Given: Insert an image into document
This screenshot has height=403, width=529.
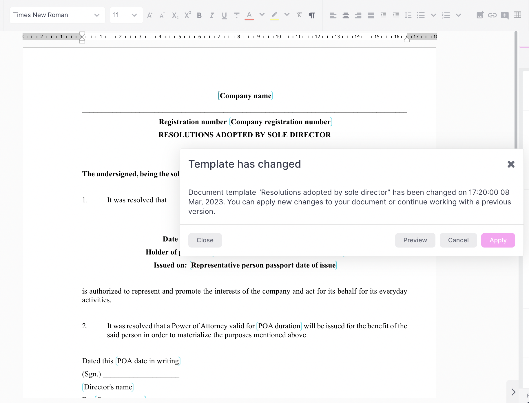Looking at the screenshot, I should tap(480, 15).
